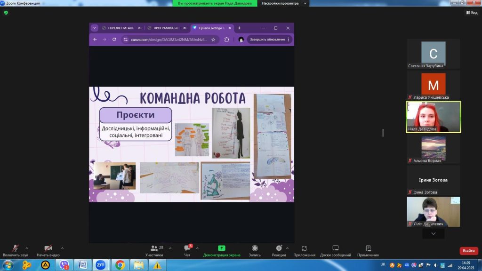The height and width of the screenshot is (271, 482).
Task: Open the Приложения apps panel
Action: click(305, 250)
